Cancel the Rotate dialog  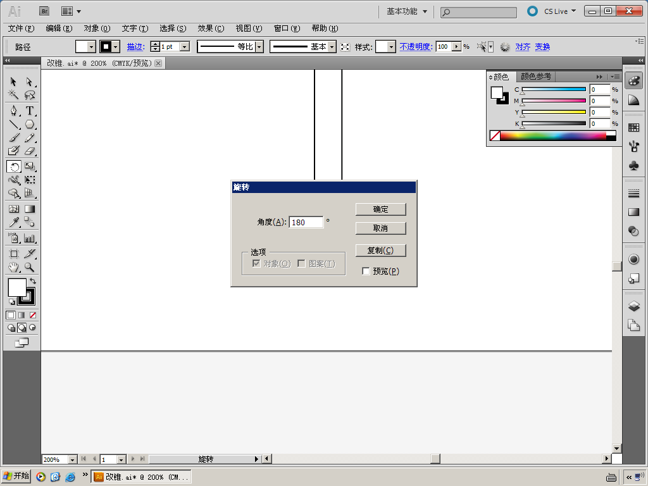tap(380, 228)
